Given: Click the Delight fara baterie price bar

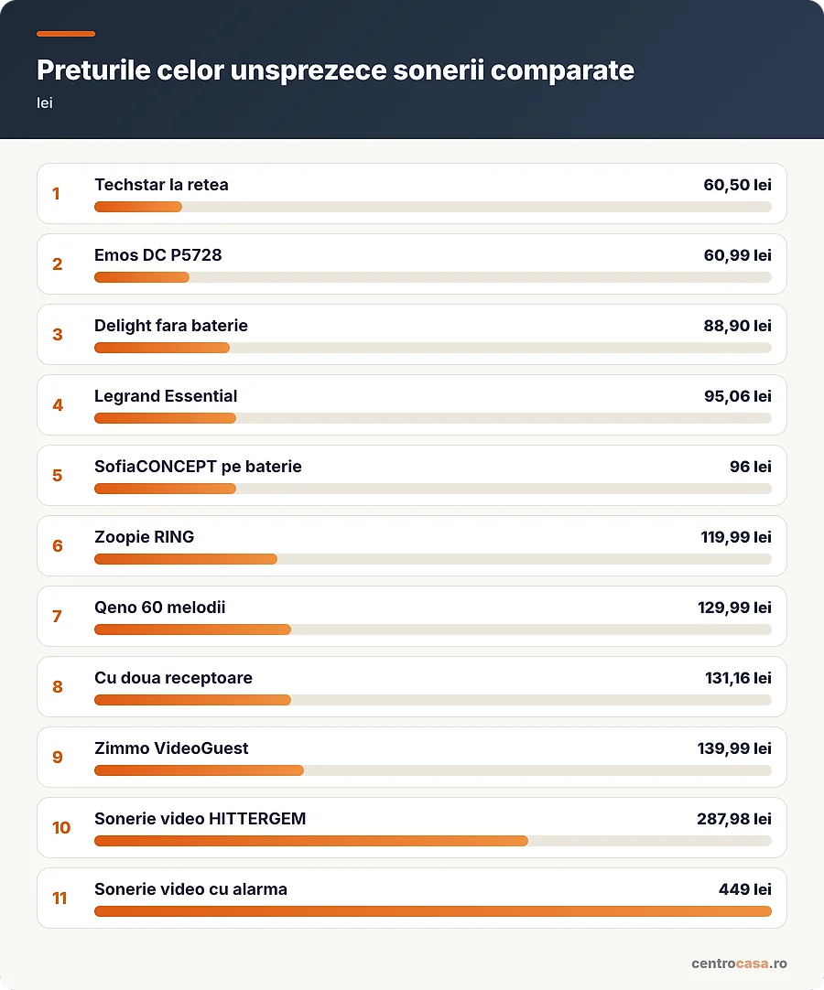Looking at the screenshot, I should [x=433, y=348].
